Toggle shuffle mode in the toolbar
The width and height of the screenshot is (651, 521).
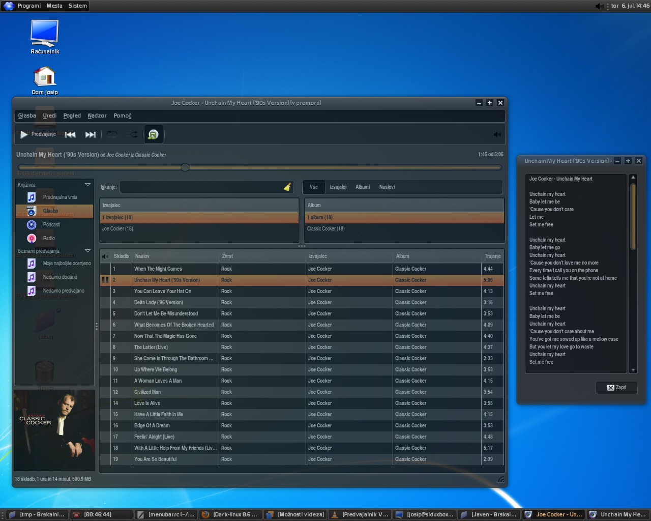(133, 134)
